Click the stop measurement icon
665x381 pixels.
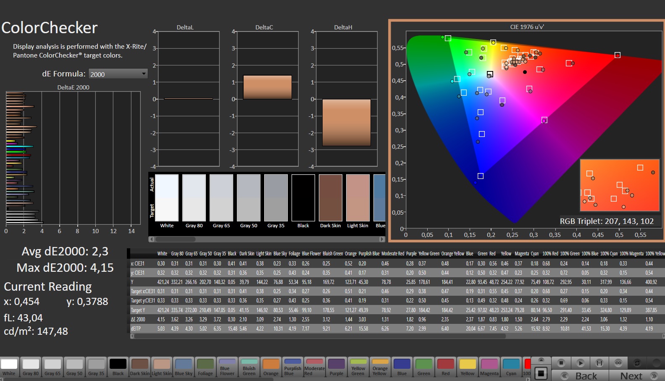[561, 363]
